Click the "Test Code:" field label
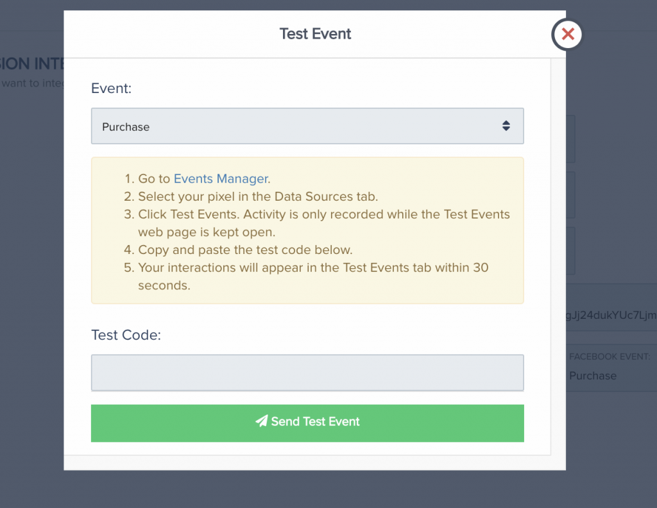Image resolution: width=657 pixels, height=508 pixels. click(125, 334)
